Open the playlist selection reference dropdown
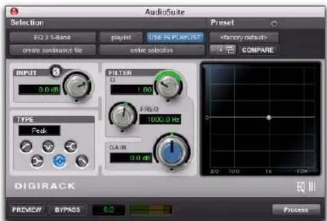This screenshot has height=221, width=327. [x=121, y=38]
